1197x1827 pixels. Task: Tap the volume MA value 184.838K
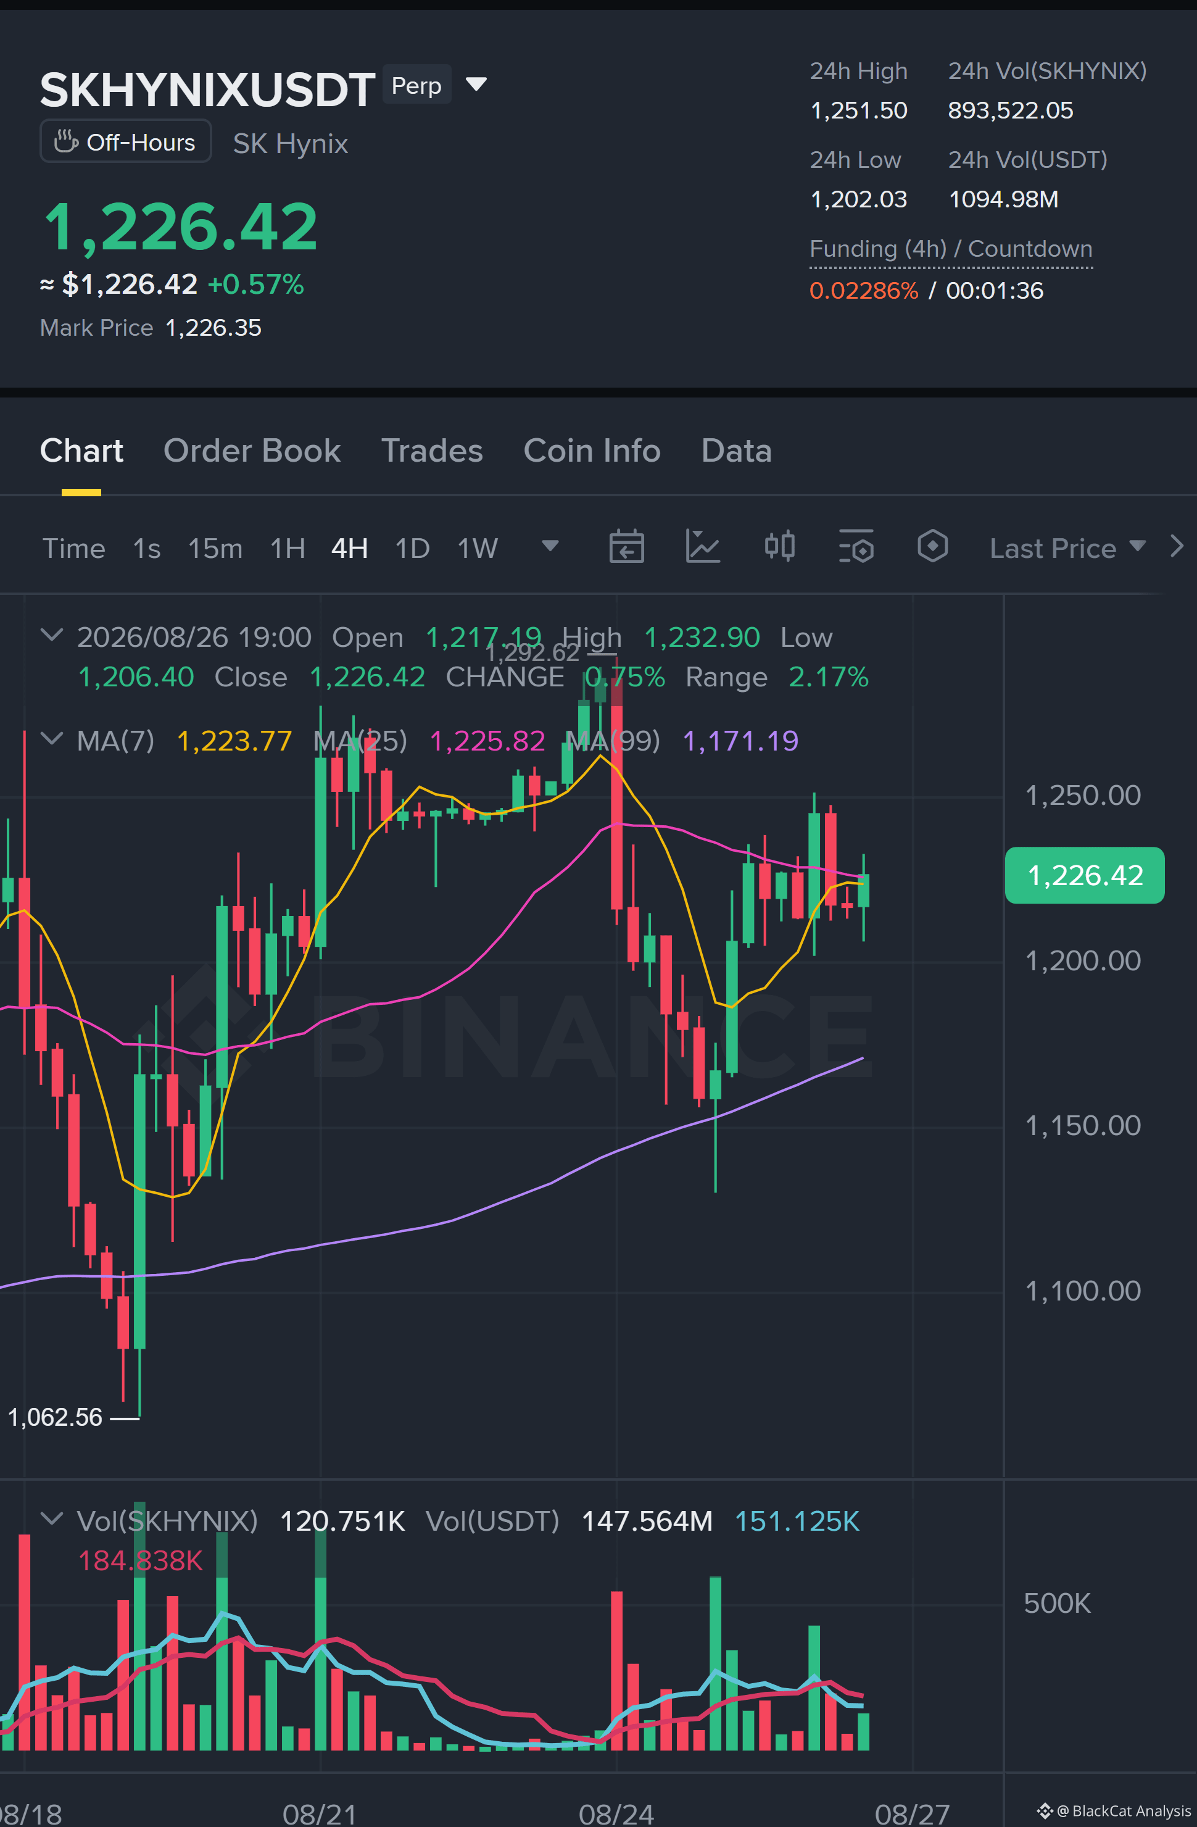[x=141, y=1560]
